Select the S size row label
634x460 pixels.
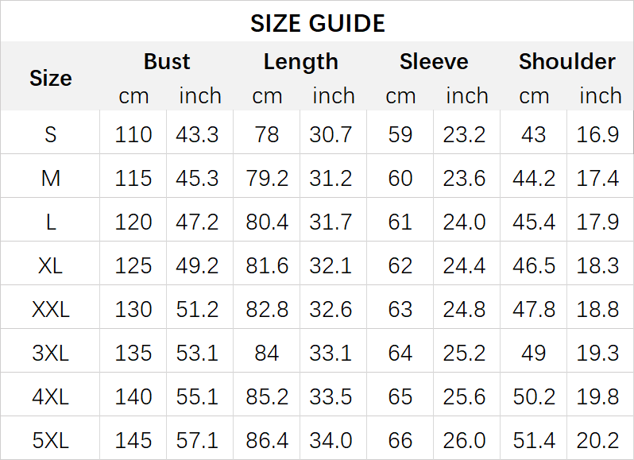coord(50,134)
